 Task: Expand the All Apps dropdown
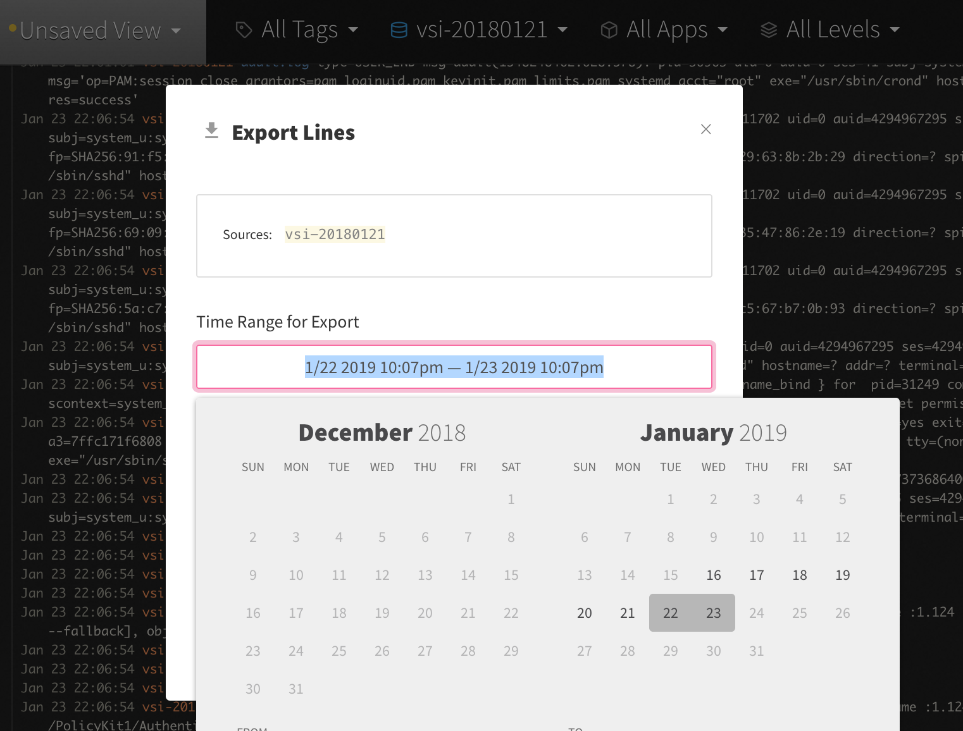[x=664, y=29]
